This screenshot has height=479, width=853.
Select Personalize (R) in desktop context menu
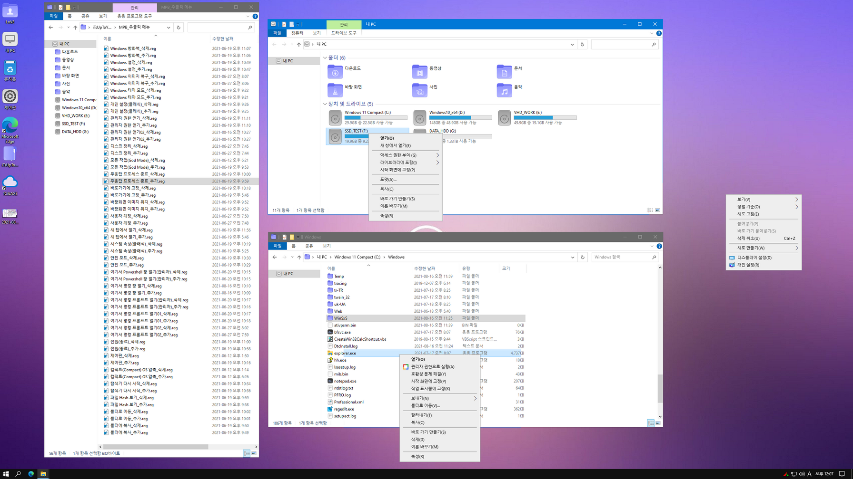(764, 265)
